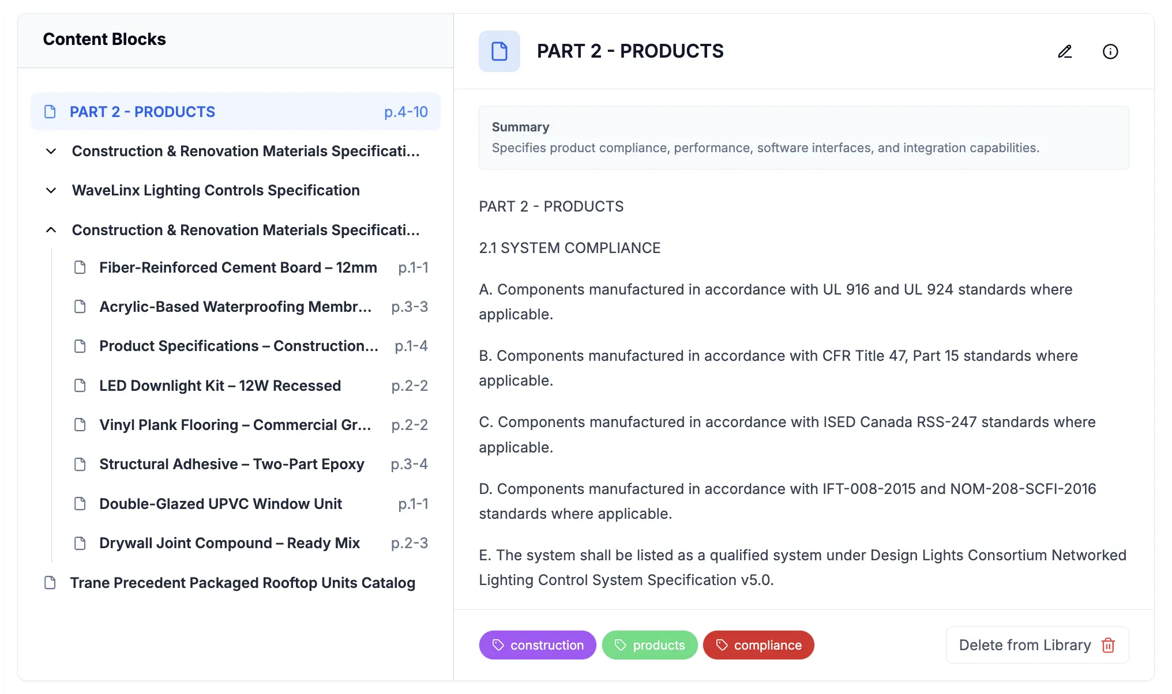1172x694 pixels.
Task: Expand the first Construction & Renovation Materials section
Action: 51,151
